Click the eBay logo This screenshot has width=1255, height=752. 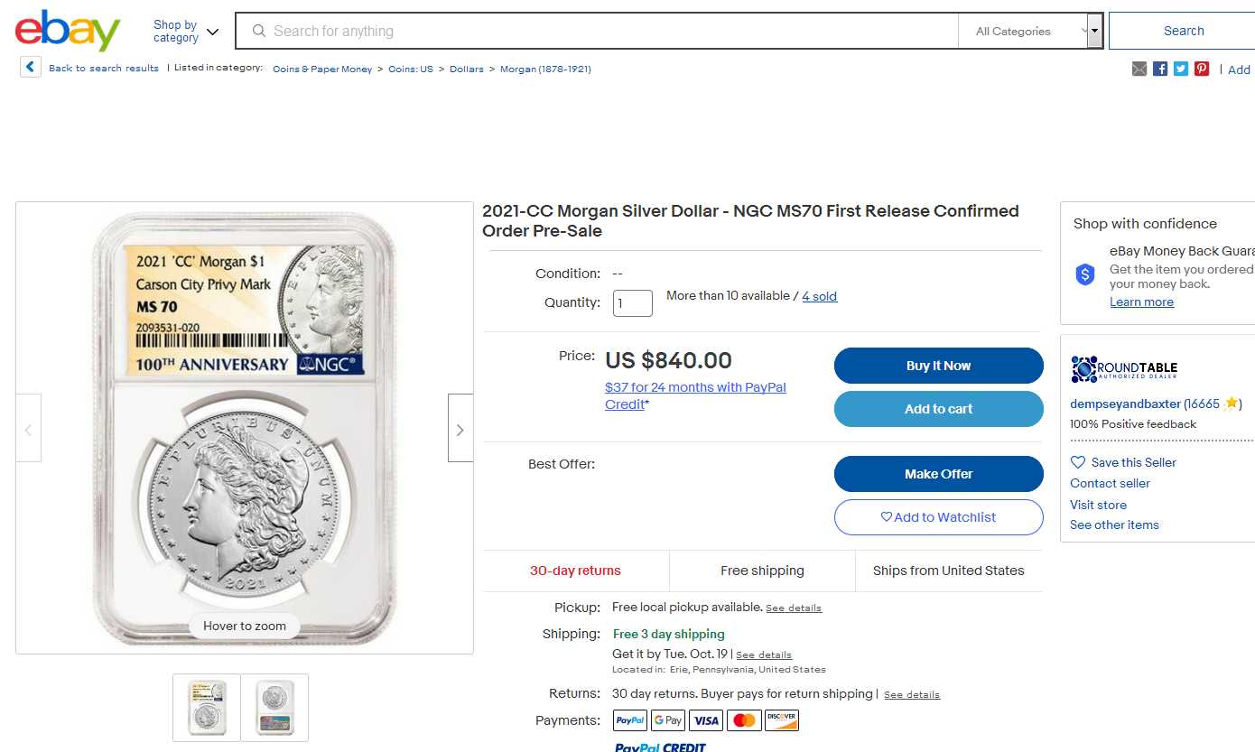68,31
